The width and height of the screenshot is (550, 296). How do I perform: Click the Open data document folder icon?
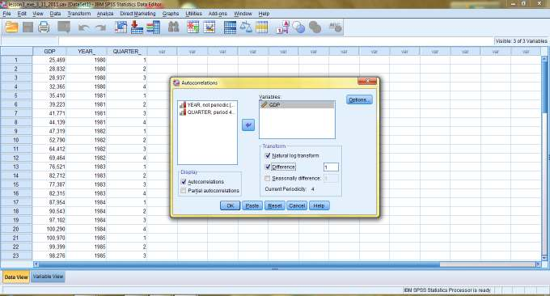[x=11, y=27]
